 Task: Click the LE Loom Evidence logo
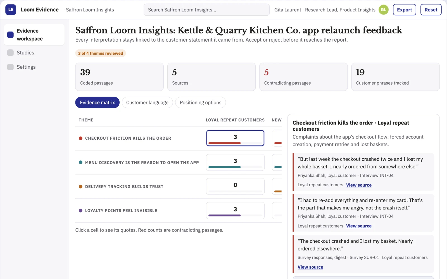(11, 9)
